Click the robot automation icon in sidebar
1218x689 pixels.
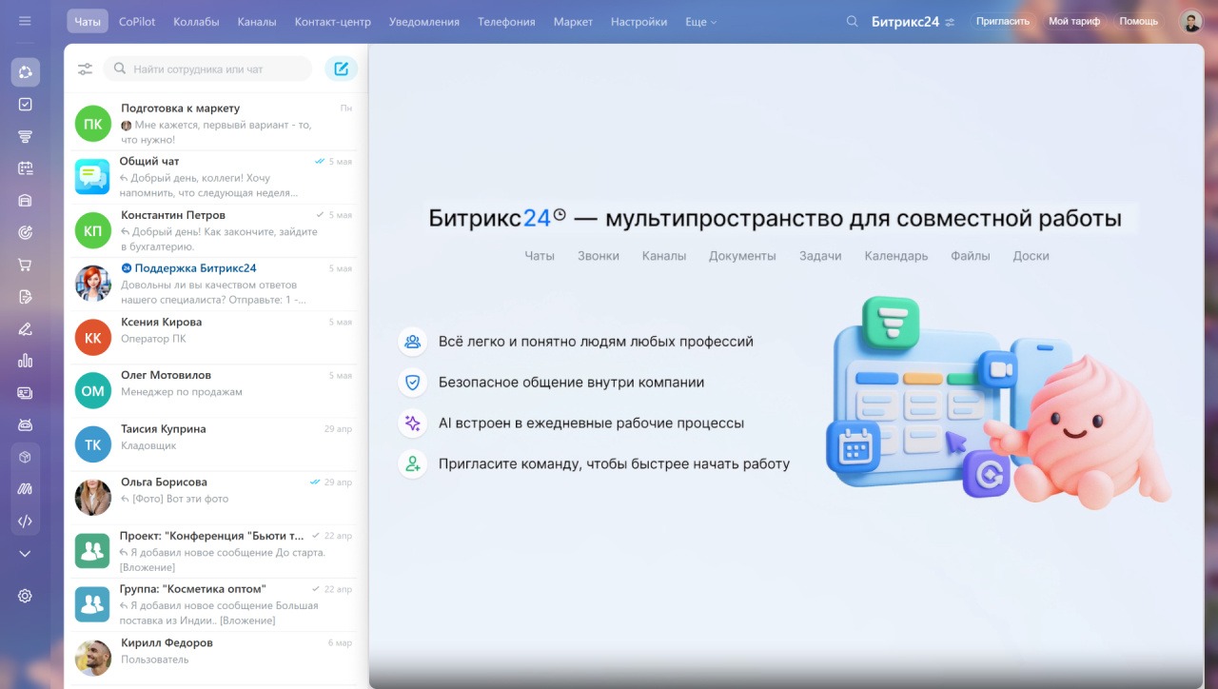point(25,424)
